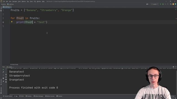Click the "Orange" string in line 1
177x99 pixels.
click(x=66, y=10)
